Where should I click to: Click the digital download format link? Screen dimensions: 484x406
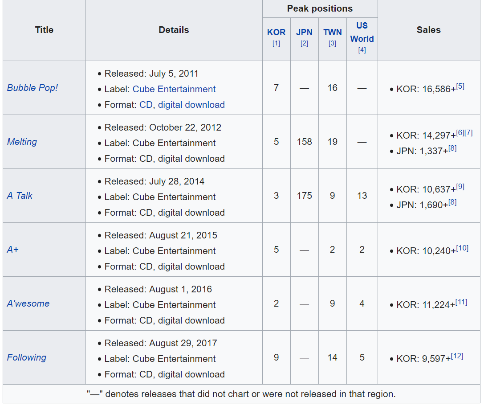[x=191, y=105]
